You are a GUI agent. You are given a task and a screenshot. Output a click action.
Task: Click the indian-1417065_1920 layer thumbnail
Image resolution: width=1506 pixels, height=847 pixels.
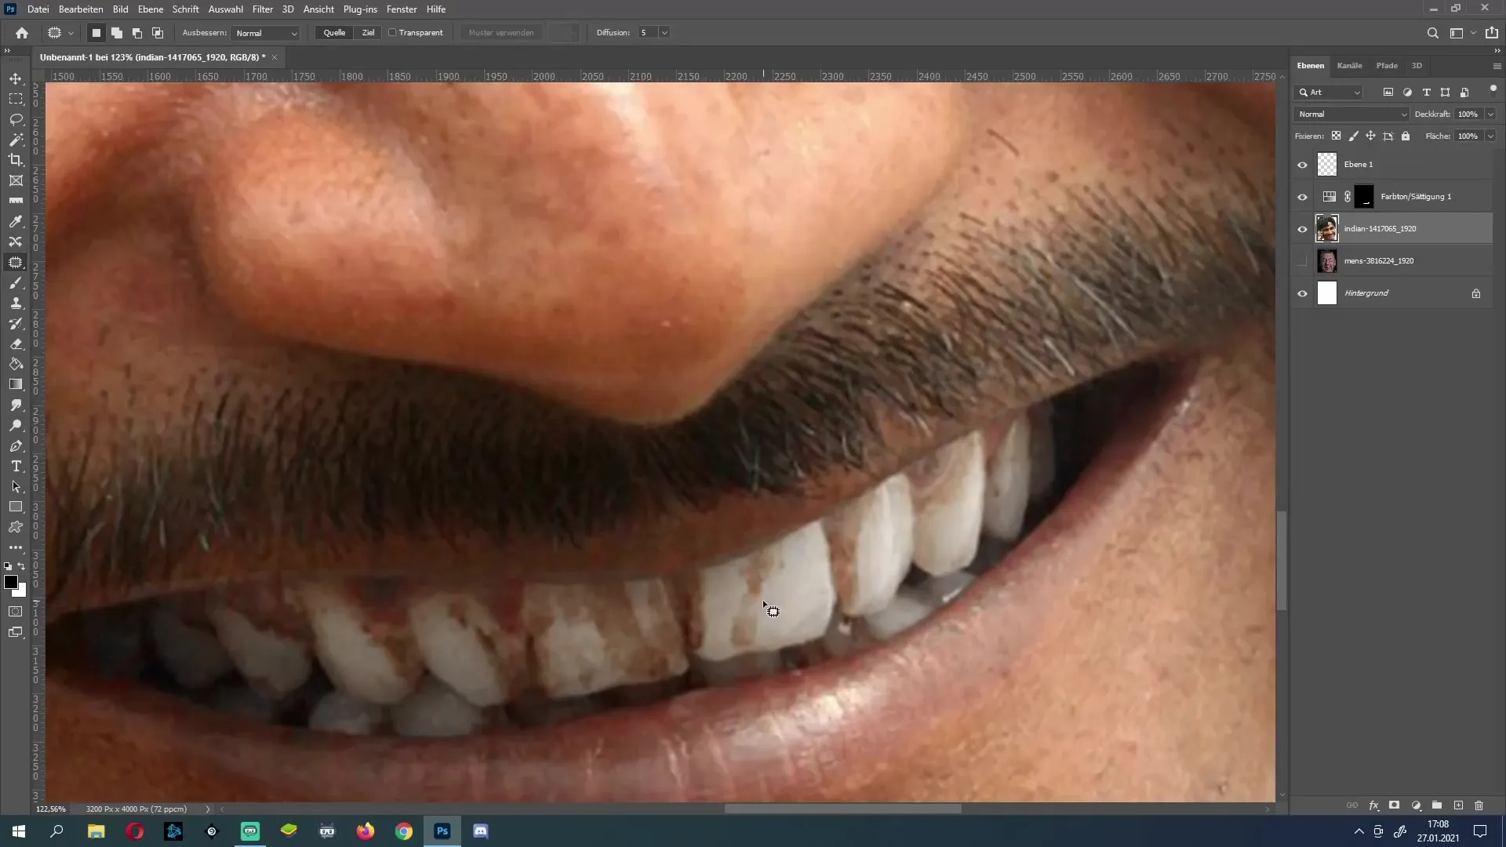click(x=1327, y=228)
